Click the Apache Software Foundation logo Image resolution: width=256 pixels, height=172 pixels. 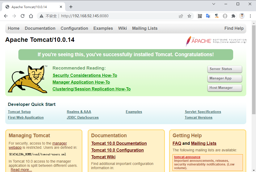(216, 41)
